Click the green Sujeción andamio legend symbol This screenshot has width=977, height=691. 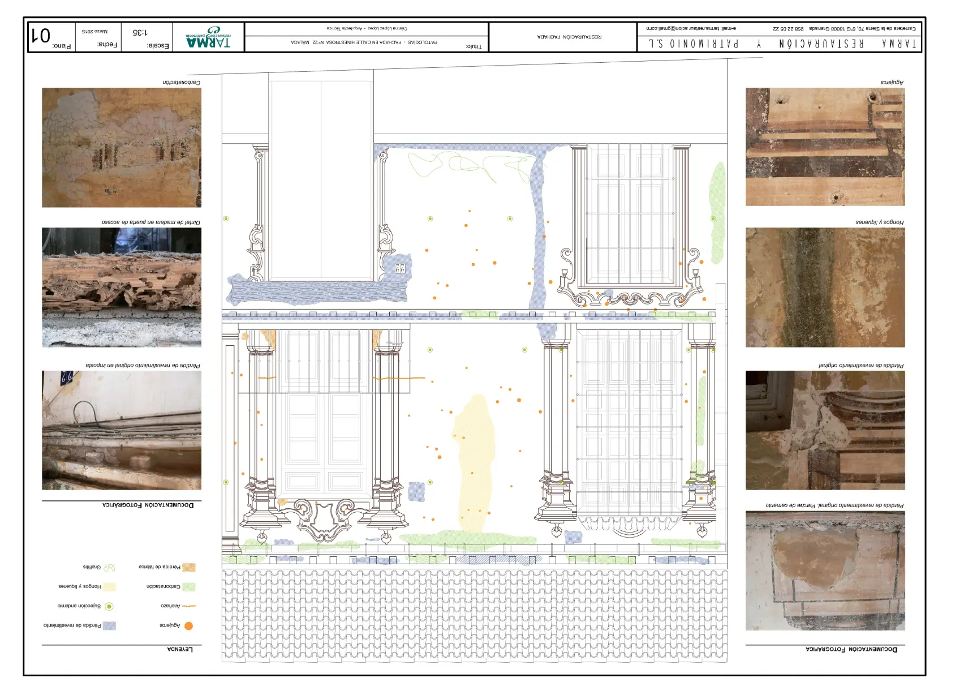coord(109,606)
